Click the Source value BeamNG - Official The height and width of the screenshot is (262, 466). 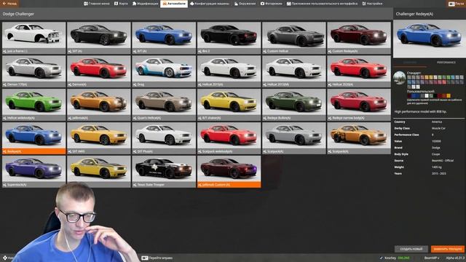point(443,160)
